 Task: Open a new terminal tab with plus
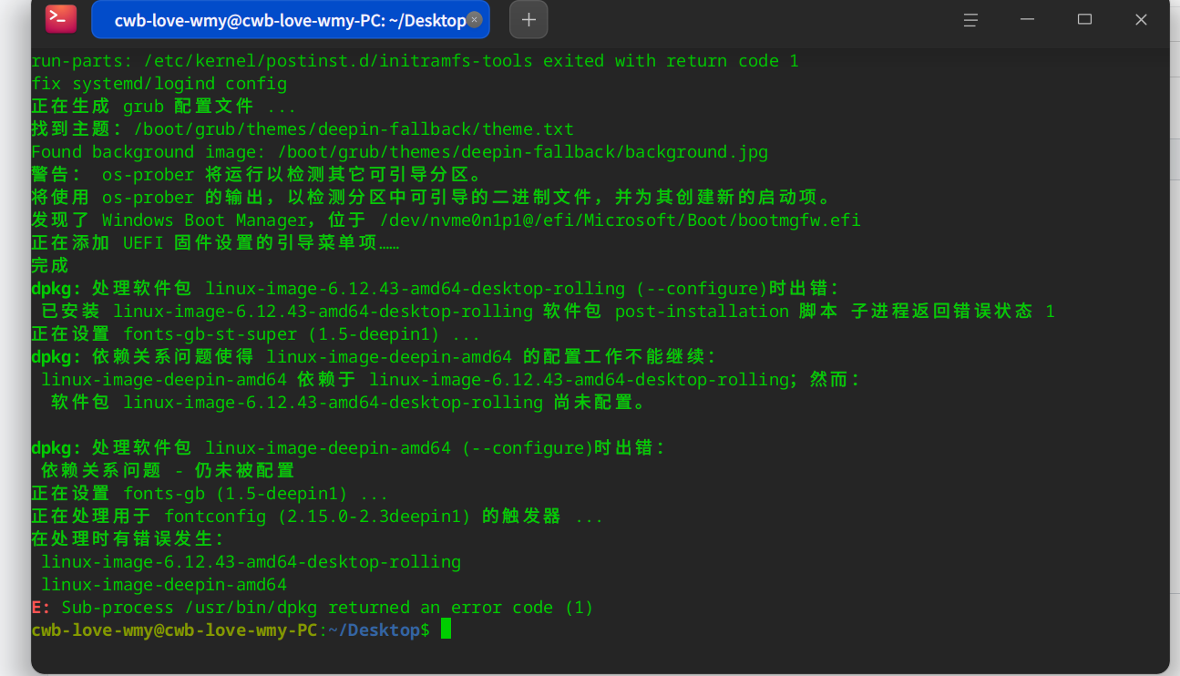click(x=528, y=20)
